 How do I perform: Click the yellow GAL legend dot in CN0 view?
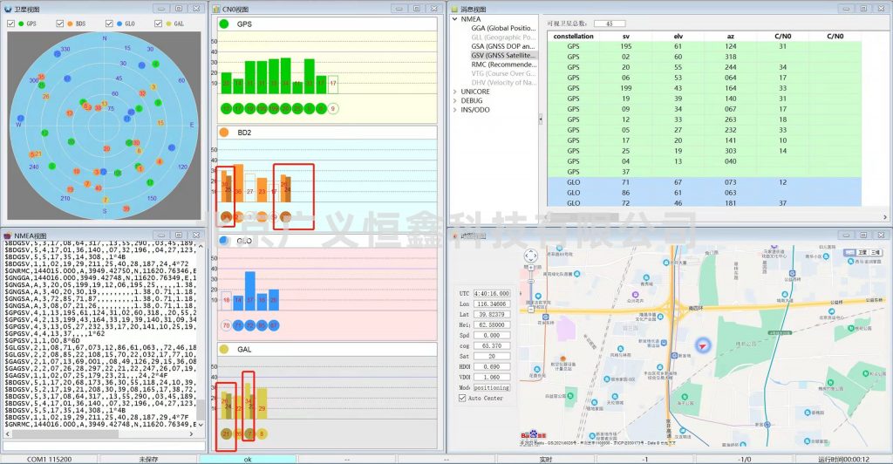223,349
